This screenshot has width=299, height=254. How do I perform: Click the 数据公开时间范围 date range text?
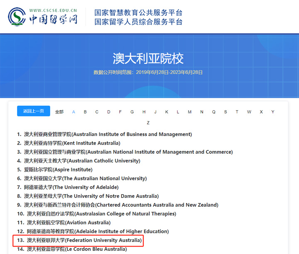coord(148,72)
